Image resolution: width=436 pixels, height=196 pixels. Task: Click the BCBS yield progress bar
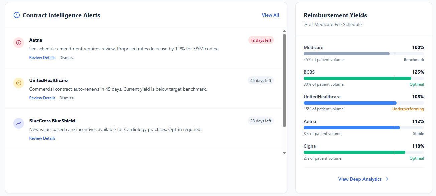click(364, 78)
